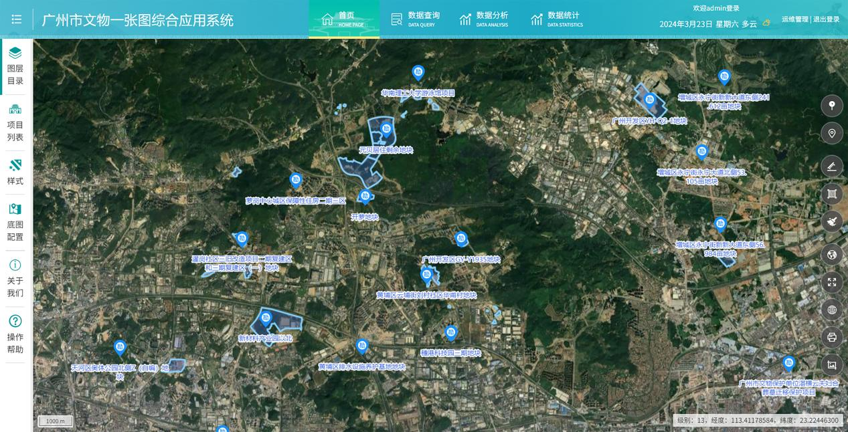Click 退出登录 to log out
Viewport: 848px width, 432px height.
pos(827,19)
